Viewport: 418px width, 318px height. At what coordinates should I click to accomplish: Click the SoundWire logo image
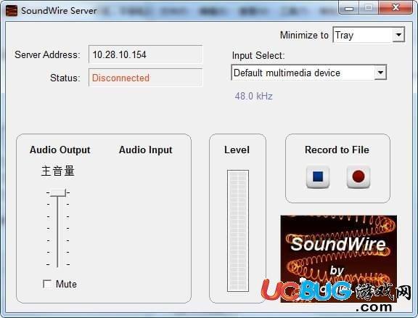click(x=339, y=258)
